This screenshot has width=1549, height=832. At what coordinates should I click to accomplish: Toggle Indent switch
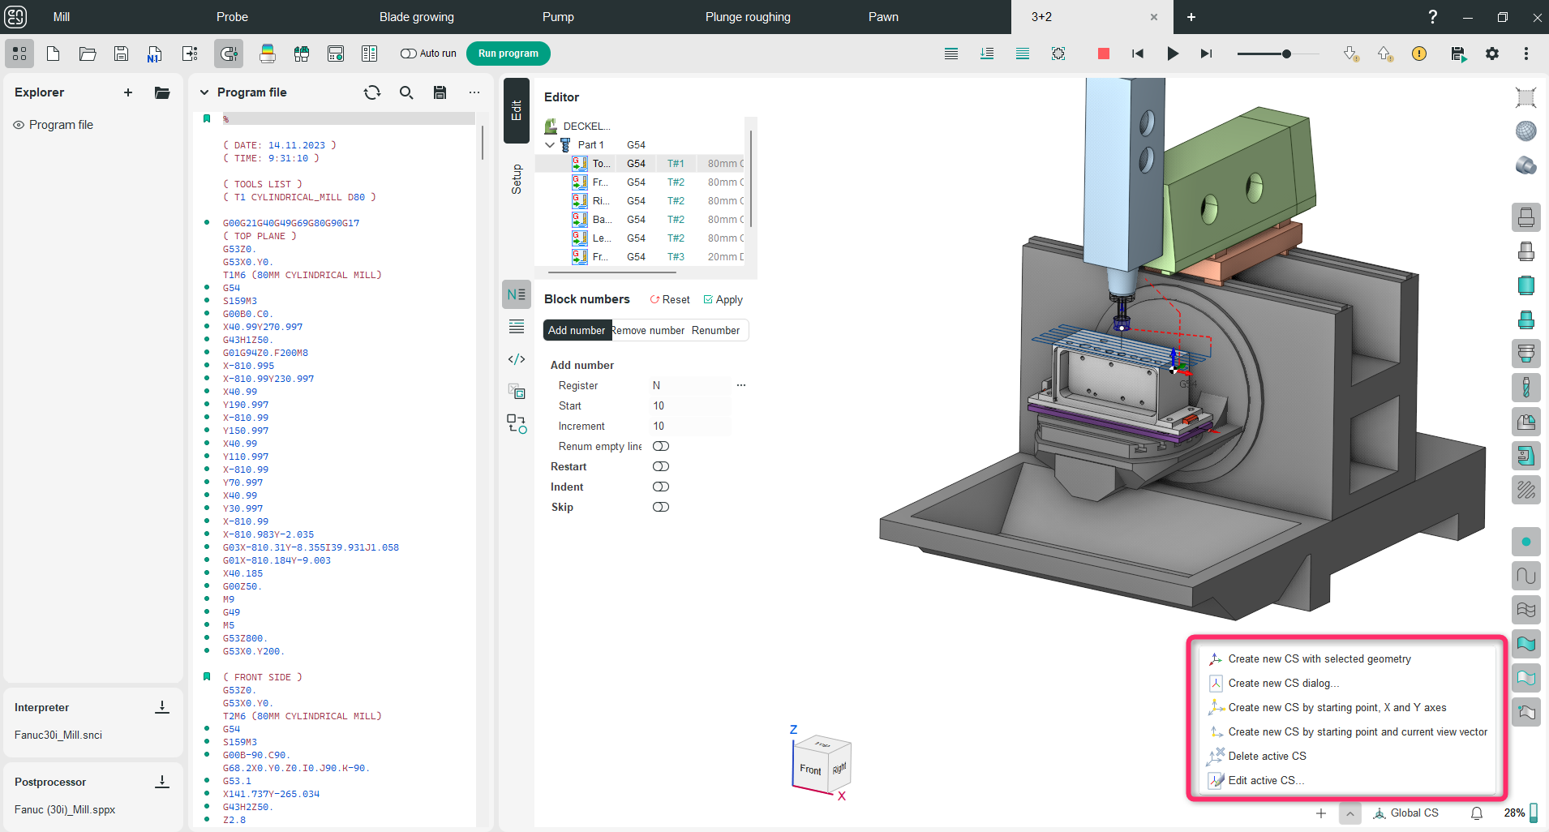661,487
